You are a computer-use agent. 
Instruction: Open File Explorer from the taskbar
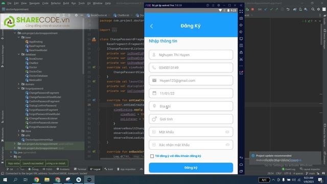click(x=47, y=179)
